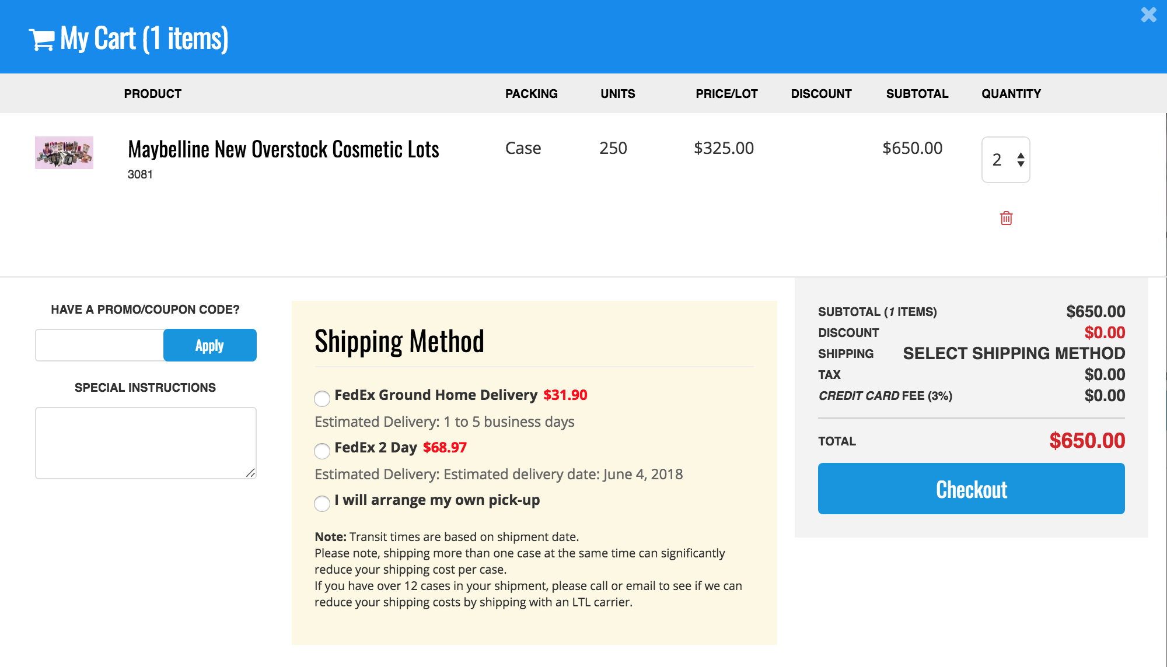Click into the Special Instructions text box
This screenshot has width=1167, height=667.
pos(146,443)
